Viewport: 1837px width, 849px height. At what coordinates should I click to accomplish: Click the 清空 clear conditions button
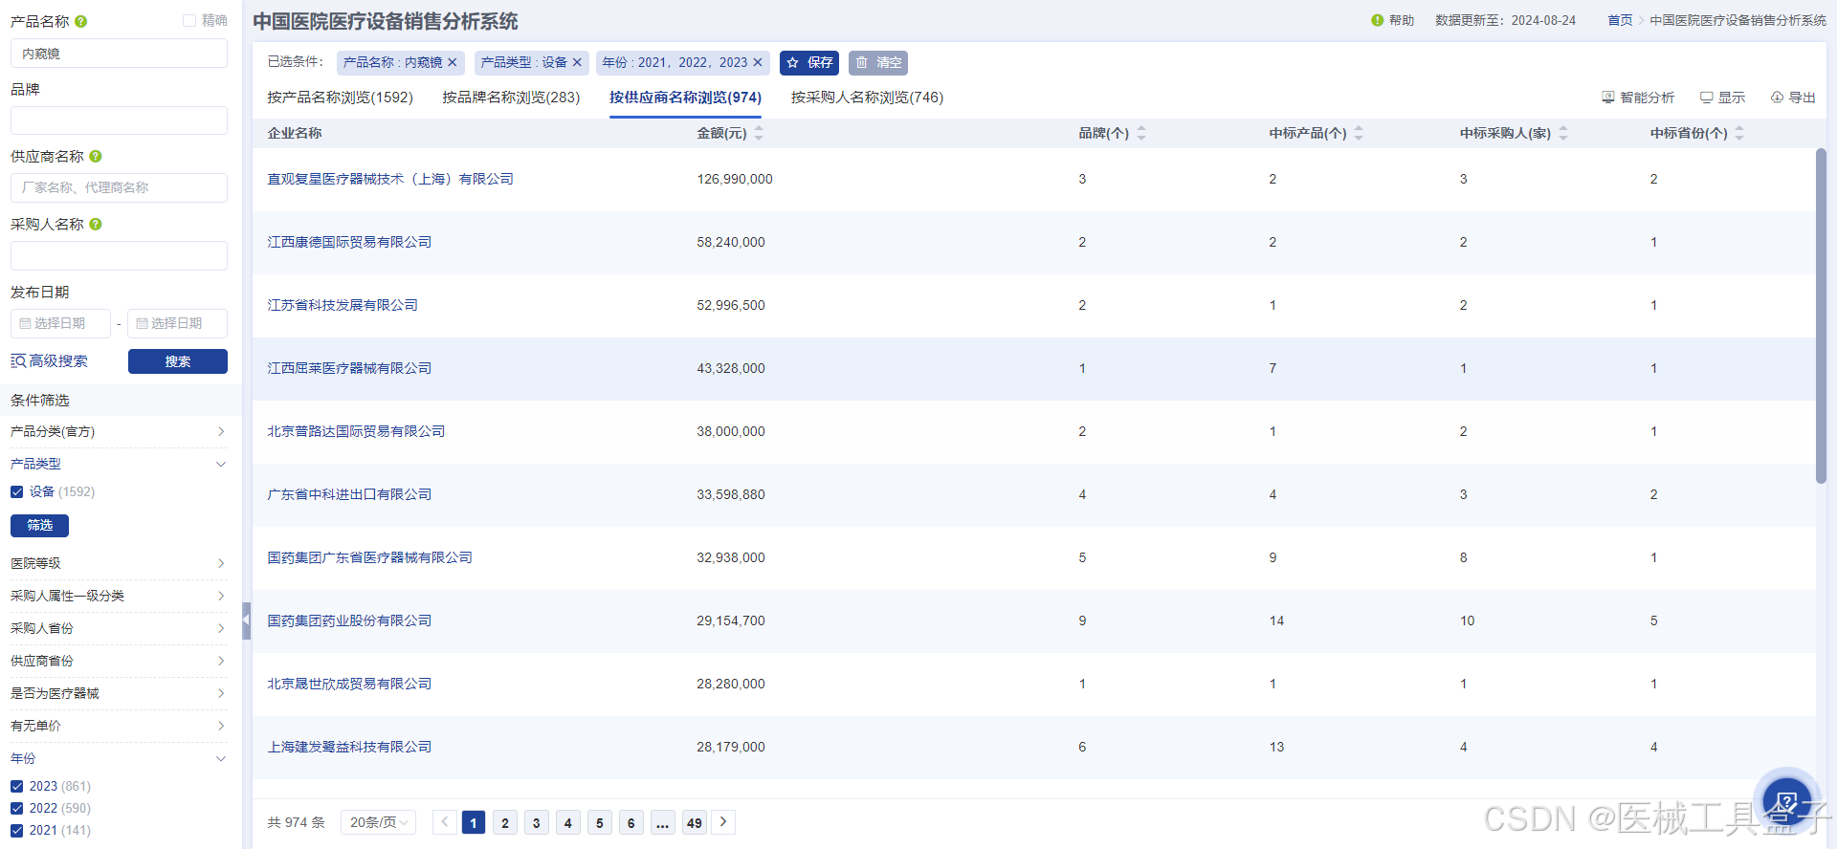pyautogui.click(x=878, y=62)
